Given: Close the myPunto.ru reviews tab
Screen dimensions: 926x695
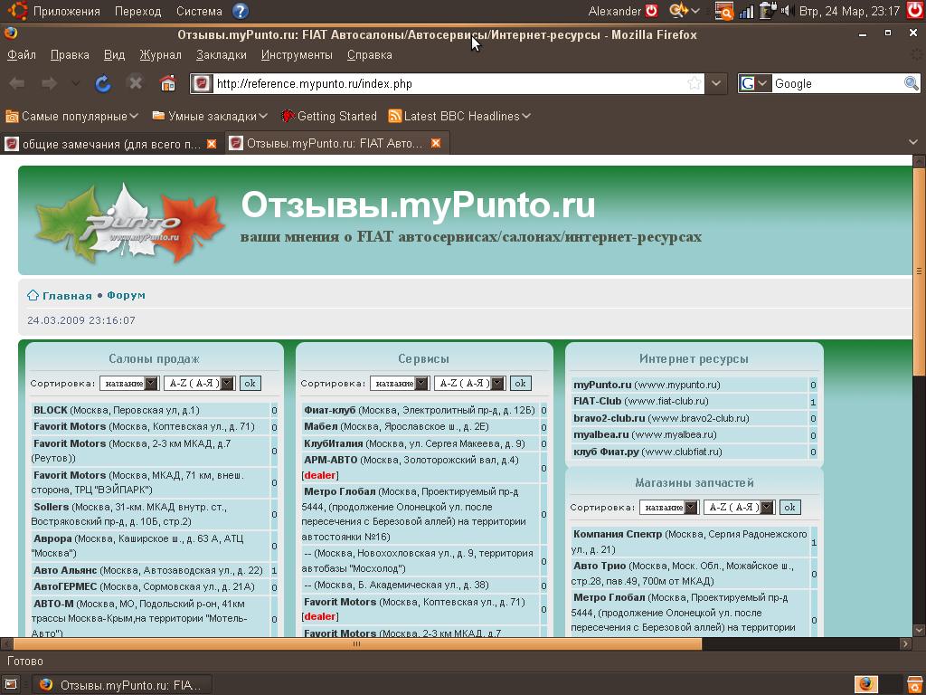Looking at the screenshot, I should pyautogui.click(x=435, y=143).
